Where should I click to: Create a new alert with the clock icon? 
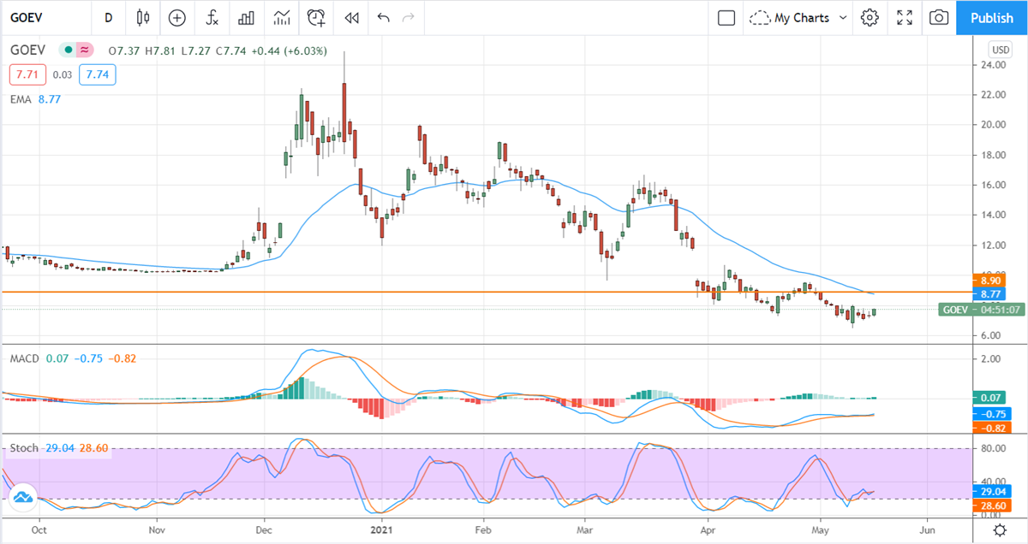[316, 17]
